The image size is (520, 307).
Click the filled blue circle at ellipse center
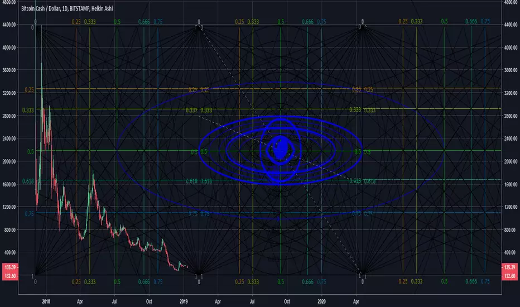[x=281, y=148]
